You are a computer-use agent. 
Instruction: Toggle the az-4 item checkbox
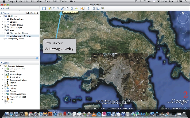pos(5,30)
